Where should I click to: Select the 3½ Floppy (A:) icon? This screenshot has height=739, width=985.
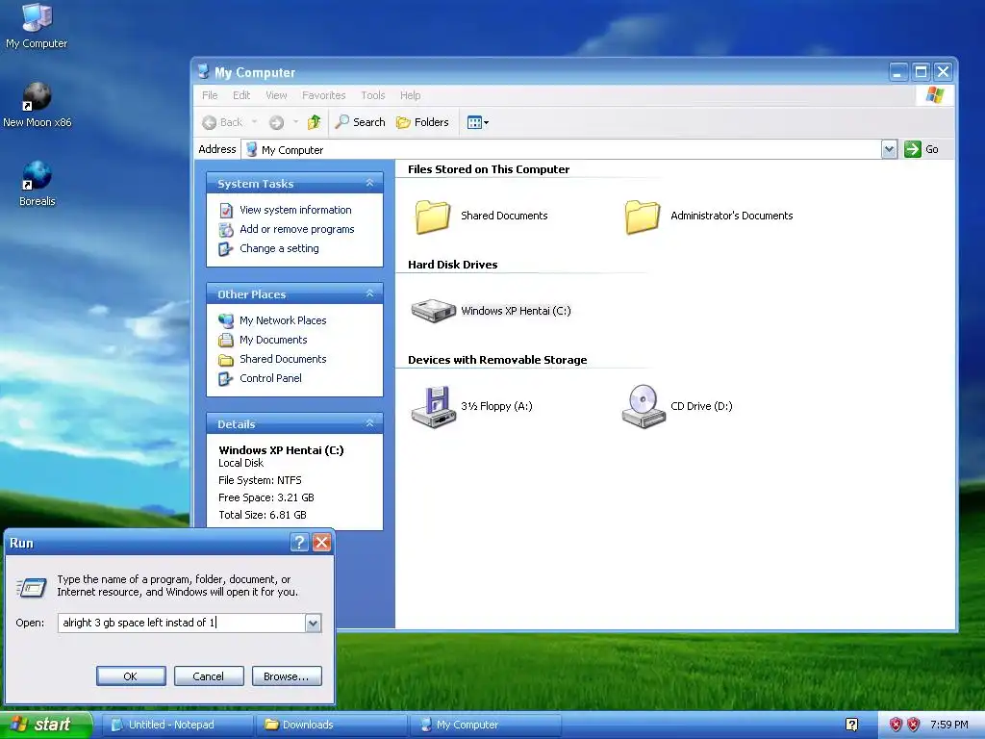tap(434, 407)
